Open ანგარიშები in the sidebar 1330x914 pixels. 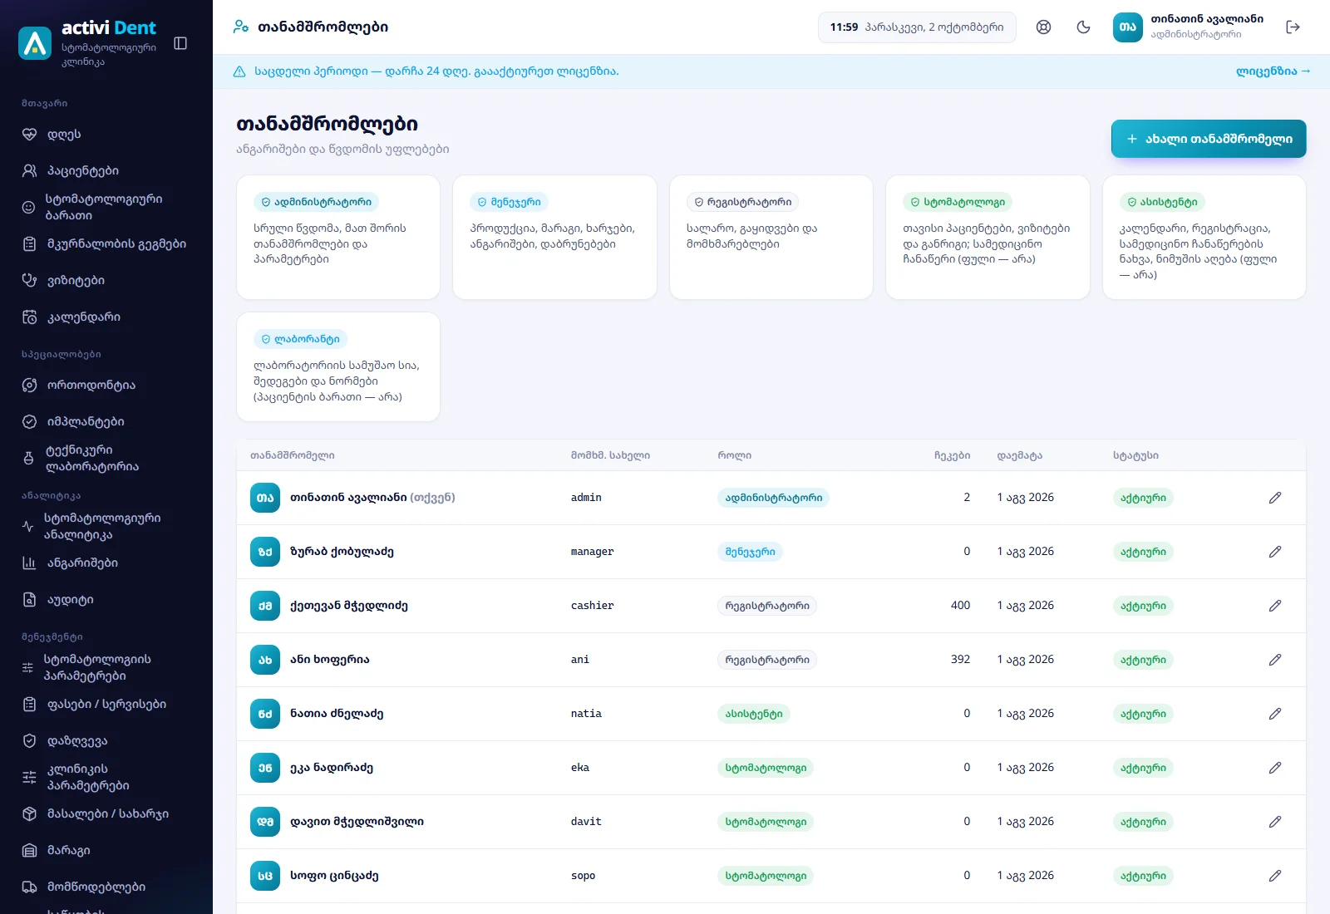[106, 563]
